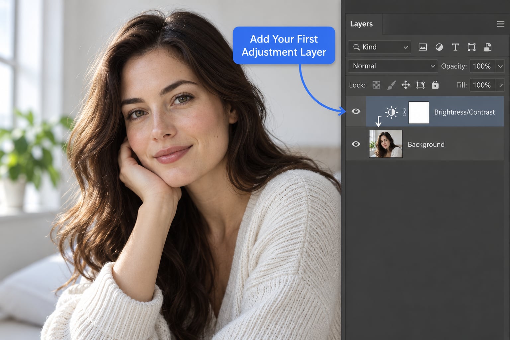Filter layers by adjustment layer type
This screenshot has height=340, width=510.
pos(439,47)
